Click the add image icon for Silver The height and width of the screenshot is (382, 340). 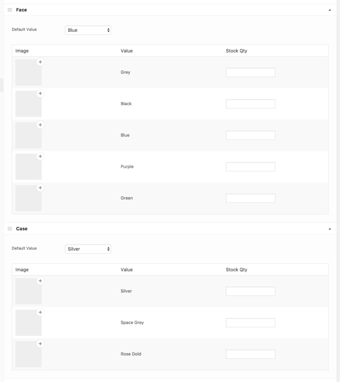(x=40, y=281)
